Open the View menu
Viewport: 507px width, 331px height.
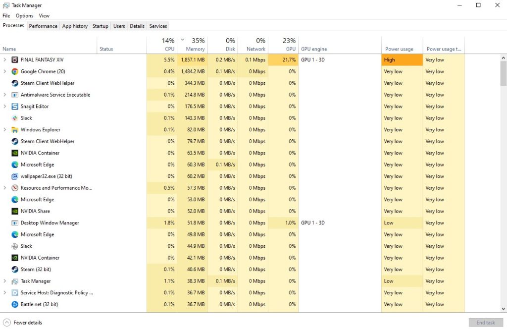[x=44, y=15]
